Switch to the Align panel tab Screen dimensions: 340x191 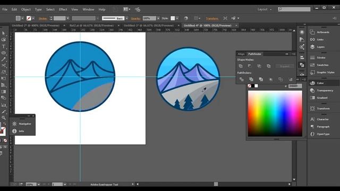point(241,54)
